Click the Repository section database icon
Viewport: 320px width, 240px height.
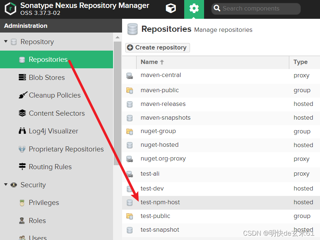point(14,42)
